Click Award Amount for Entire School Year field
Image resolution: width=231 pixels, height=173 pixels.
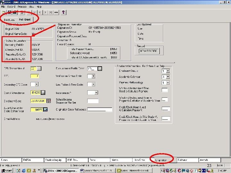pos(37,110)
